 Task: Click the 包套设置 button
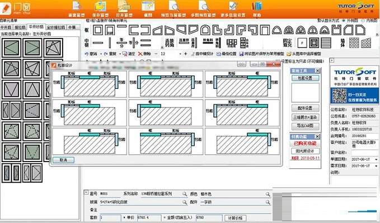coord(305,78)
